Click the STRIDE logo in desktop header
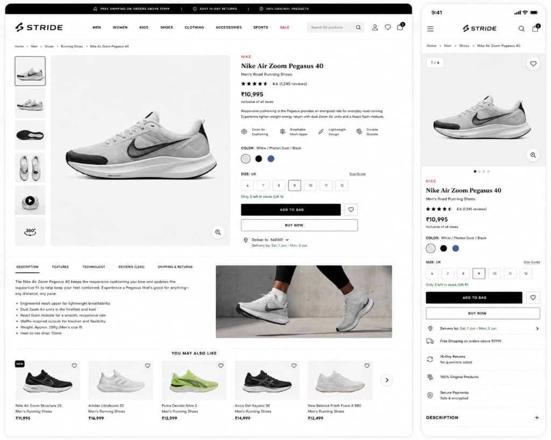 (39, 27)
